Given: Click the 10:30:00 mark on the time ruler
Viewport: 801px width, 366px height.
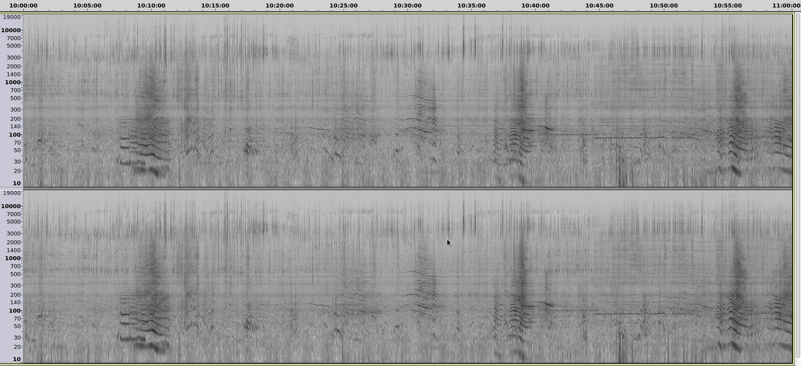Looking at the screenshot, I should coord(408,6).
